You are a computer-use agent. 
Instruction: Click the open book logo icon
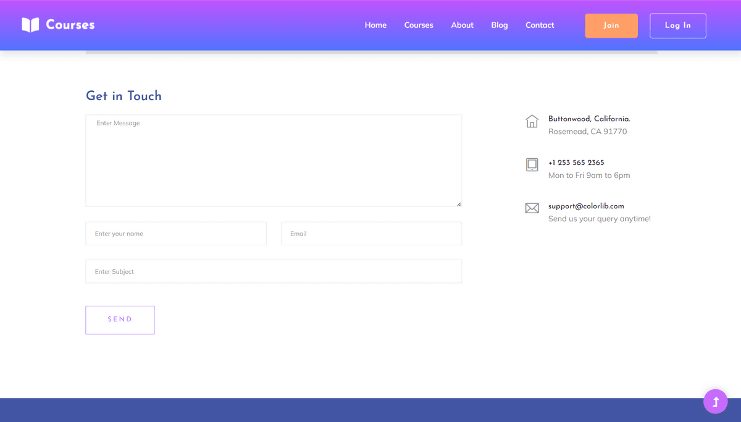[30, 25]
